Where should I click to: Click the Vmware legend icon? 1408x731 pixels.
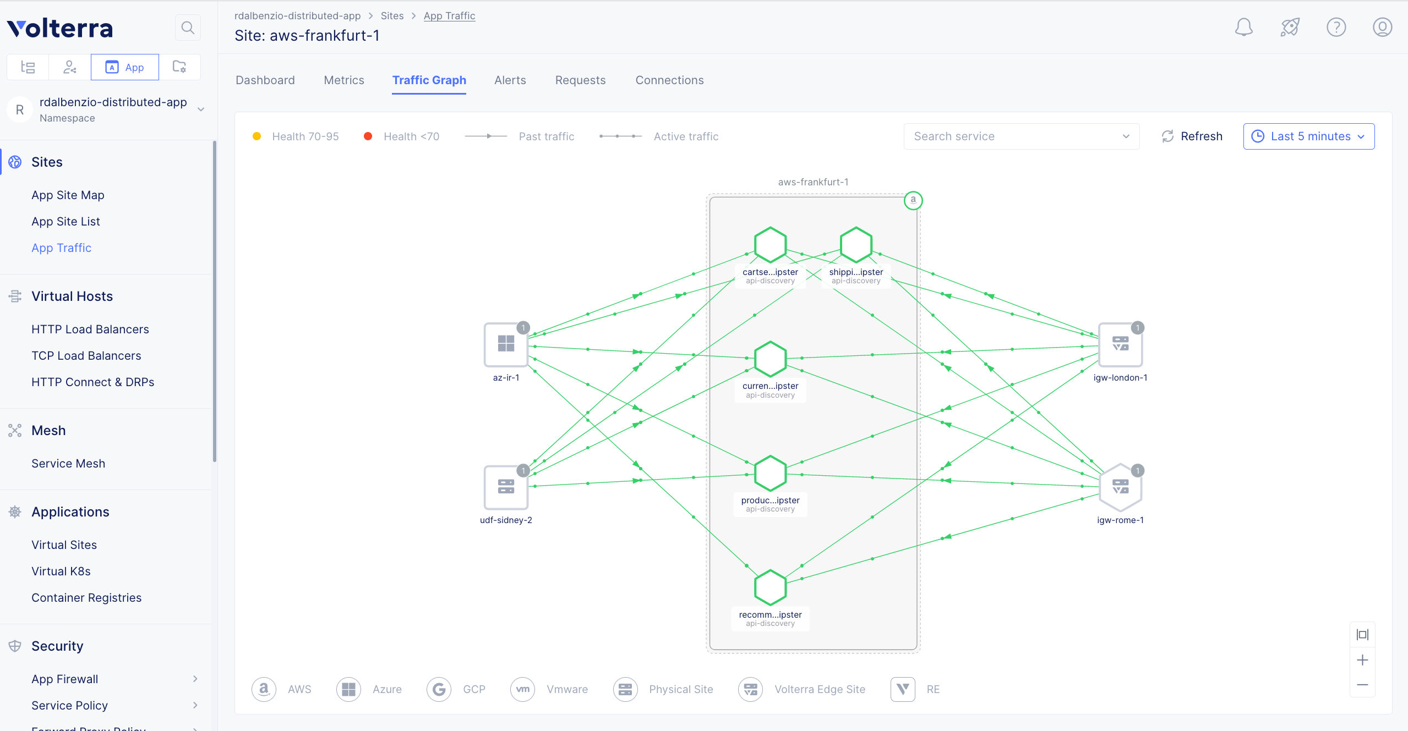point(522,689)
